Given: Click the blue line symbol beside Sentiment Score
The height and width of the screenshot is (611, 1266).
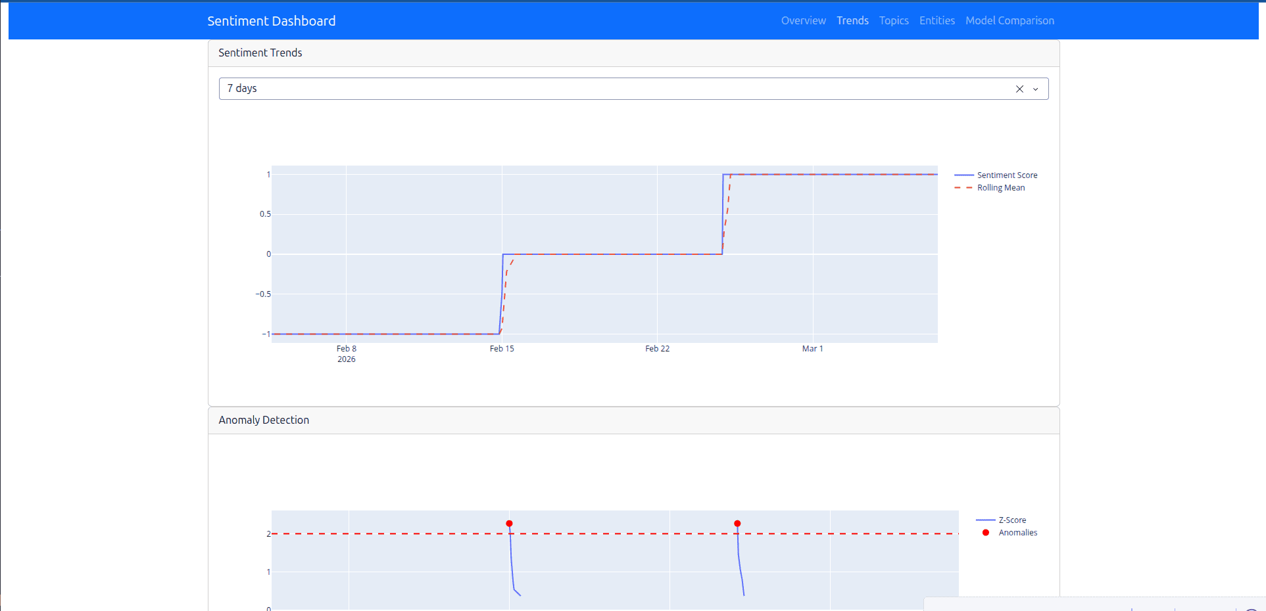Looking at the screenshot, I should tap(963, 175).
